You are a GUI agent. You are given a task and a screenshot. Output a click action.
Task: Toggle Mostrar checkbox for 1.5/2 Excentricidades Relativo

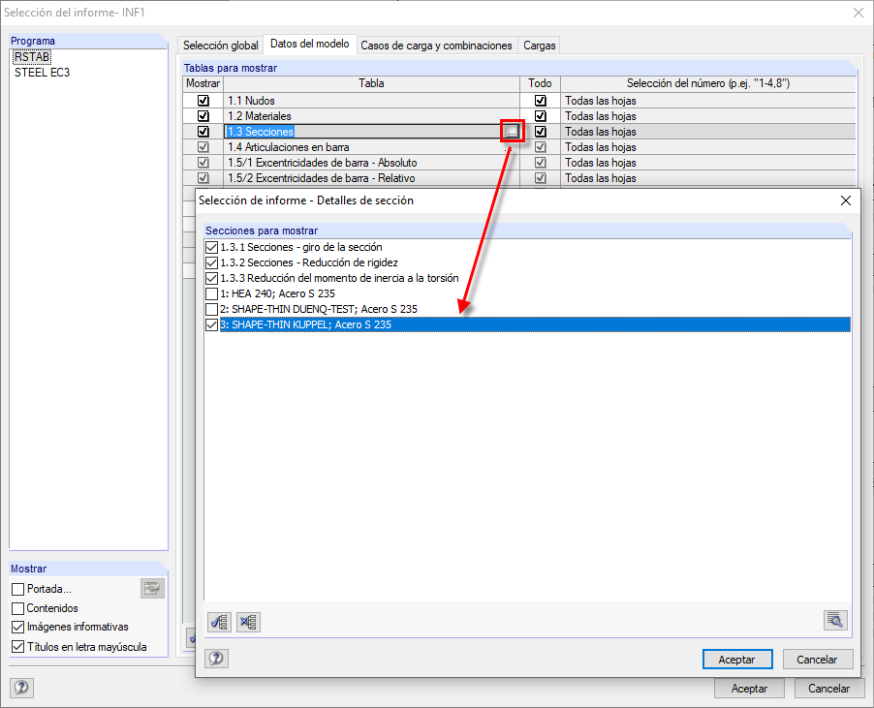(x=203, y=178)
